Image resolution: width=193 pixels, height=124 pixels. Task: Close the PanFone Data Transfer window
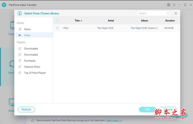(x=191, y=5)
